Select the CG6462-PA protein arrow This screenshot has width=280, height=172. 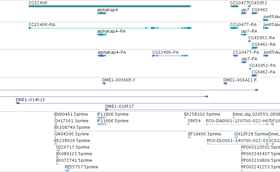pyautogui.click(x=254, y=75)
